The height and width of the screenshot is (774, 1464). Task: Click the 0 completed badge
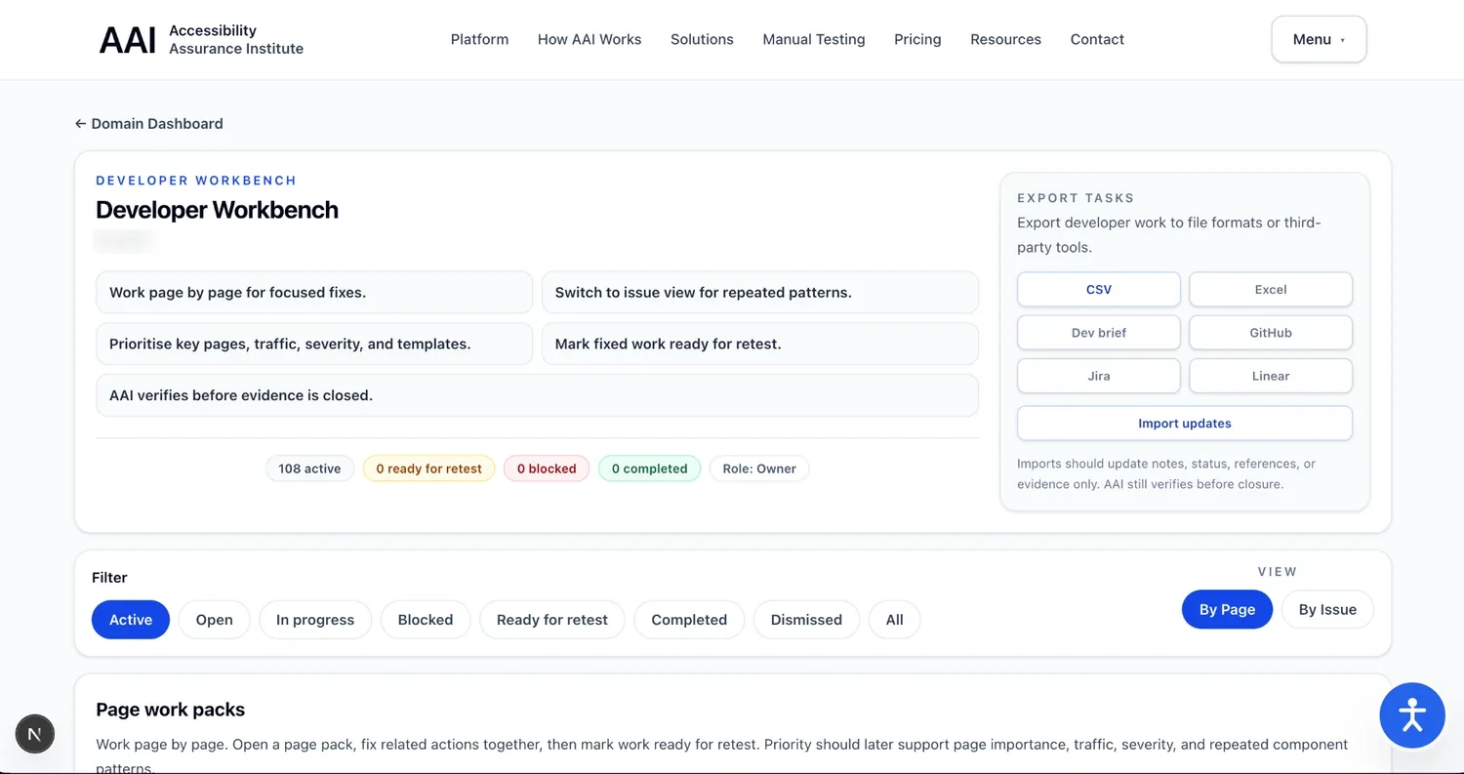click(x=650, y=468)
